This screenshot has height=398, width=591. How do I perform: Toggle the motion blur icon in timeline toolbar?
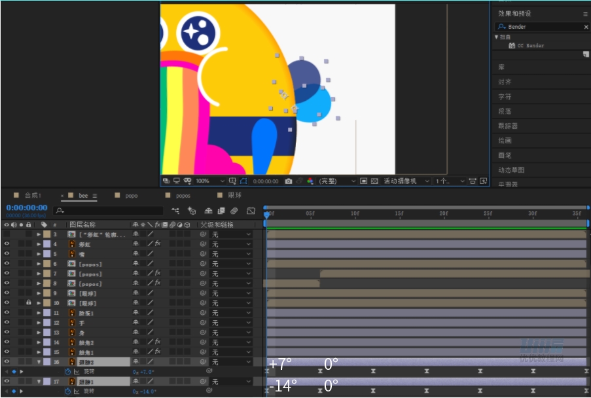point(234,211)
